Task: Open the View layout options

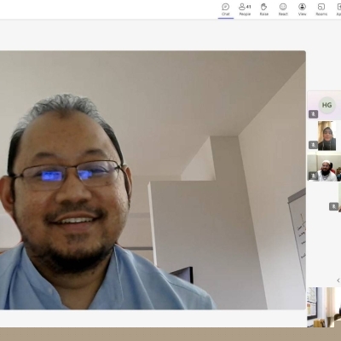Action: tap(302, 9)
